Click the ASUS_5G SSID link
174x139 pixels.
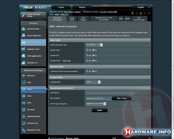pos(64,14)
